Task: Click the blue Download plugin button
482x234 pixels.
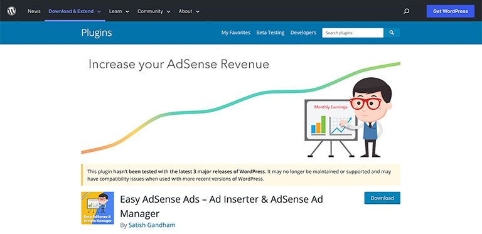Action: [x=382, y=198]
